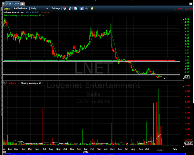The image size is (194, 155).
Task: Click the 12/7/2012 date marker
Action: 160,150
